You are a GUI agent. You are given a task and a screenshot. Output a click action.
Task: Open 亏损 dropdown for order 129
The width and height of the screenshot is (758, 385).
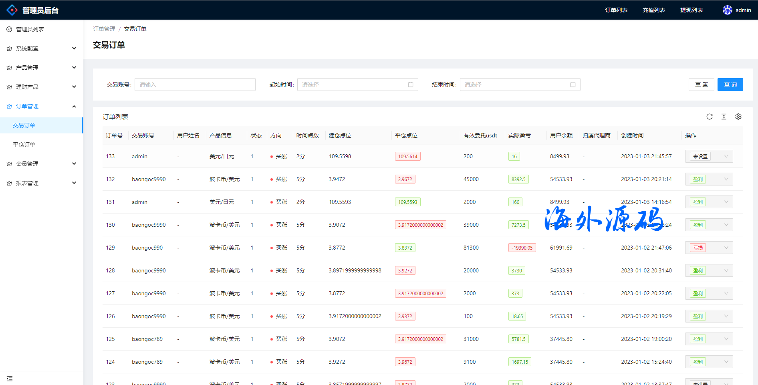click(x=709, y=248)
